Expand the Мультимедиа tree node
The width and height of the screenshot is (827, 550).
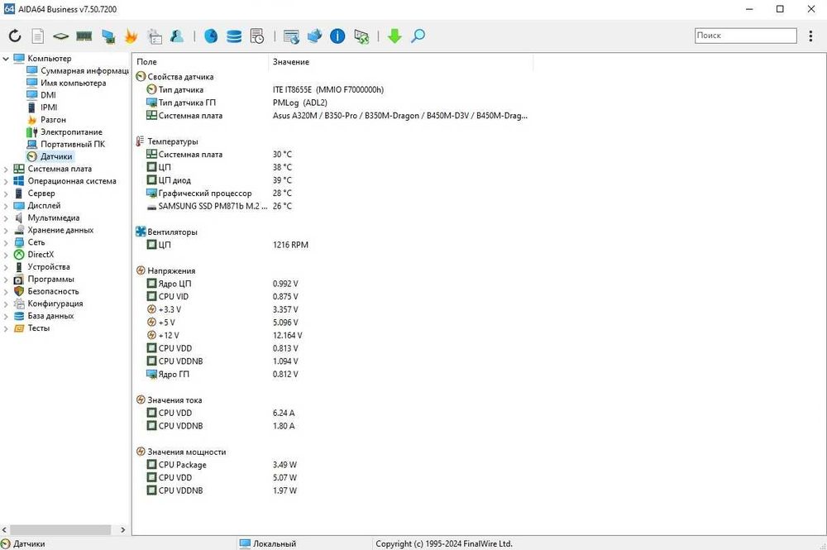point(6,218)
